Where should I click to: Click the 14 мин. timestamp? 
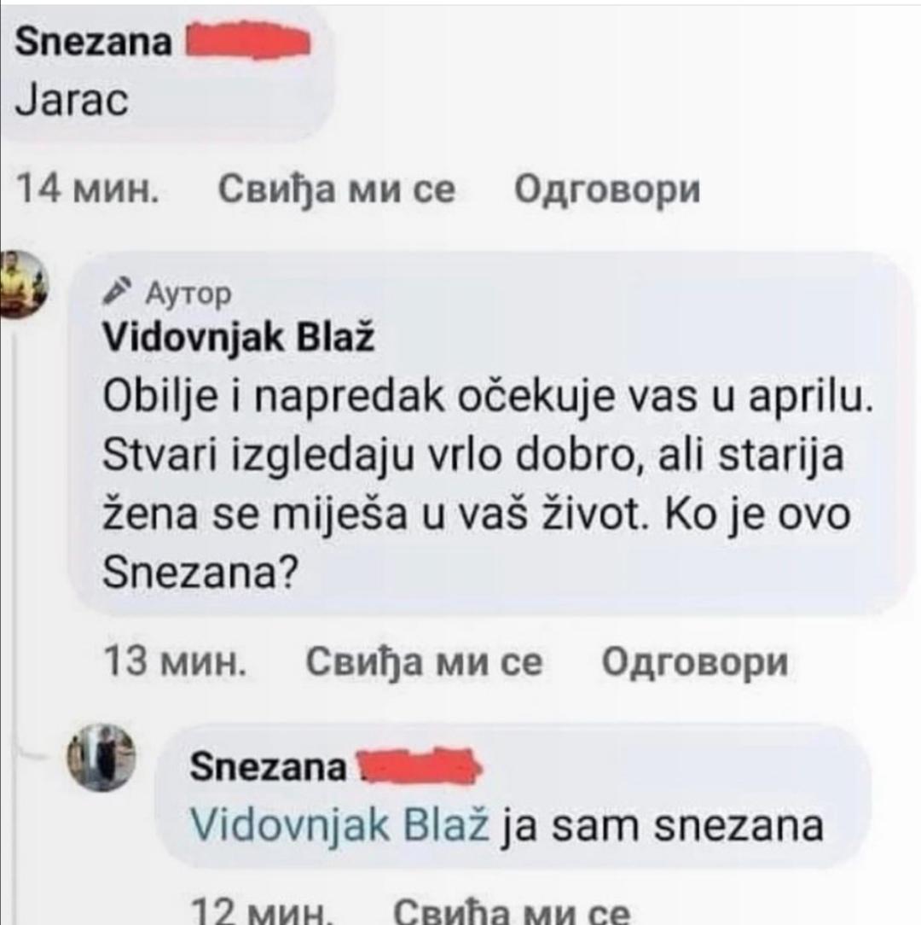[x=87, y=189]
